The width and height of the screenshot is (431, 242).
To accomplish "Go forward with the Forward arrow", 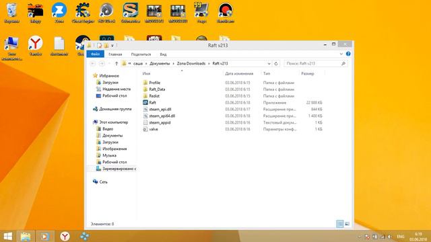I will (102, 64).
